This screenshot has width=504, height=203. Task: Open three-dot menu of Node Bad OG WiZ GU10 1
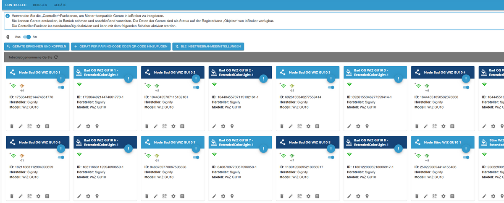[61, 79]
